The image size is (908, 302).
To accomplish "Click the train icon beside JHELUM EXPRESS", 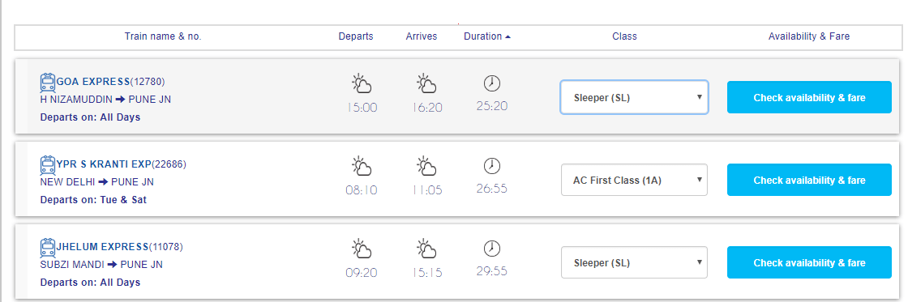I will tap(48, 249).
